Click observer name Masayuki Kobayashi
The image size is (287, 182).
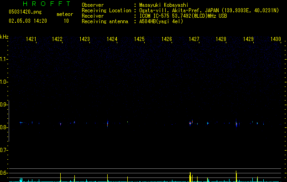pos(164,5)
